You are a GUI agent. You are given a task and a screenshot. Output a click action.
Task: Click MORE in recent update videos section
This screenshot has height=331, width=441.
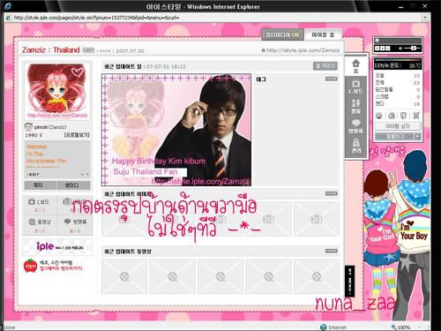tap(331, 251)
